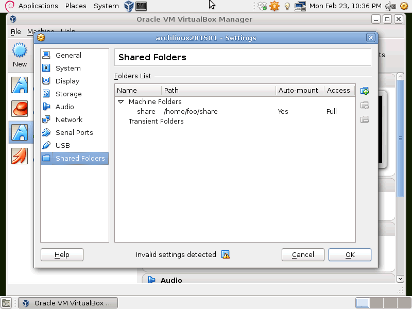This screenshot has height=309, width=412.
Task: Click the Help button
Action: (62, 254)
